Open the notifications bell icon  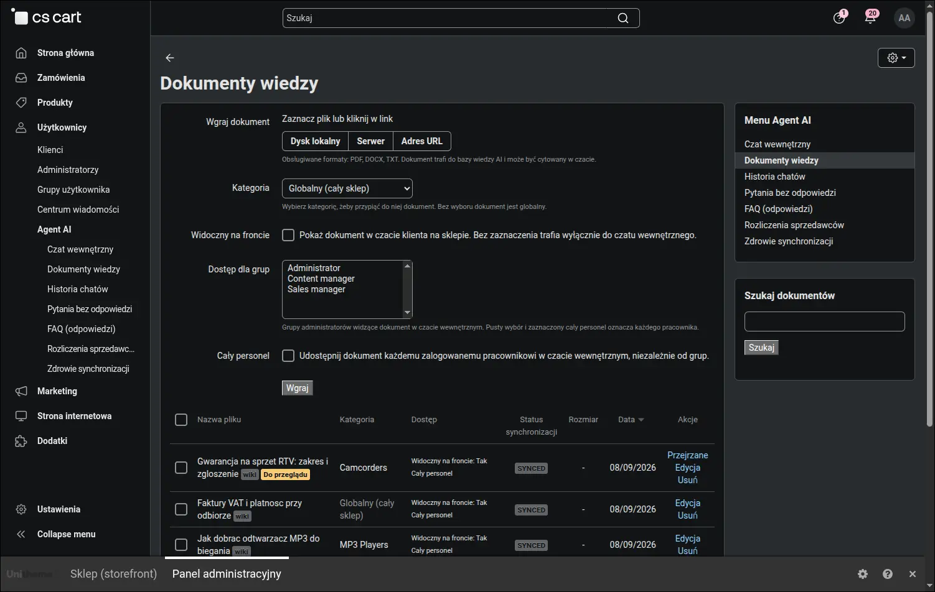click(x=870, y=17)
